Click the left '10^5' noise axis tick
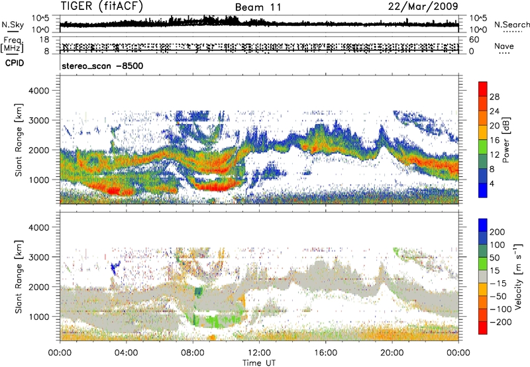 point(40,19)
